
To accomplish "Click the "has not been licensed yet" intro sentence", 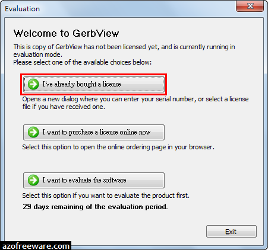I will [124, 47].
